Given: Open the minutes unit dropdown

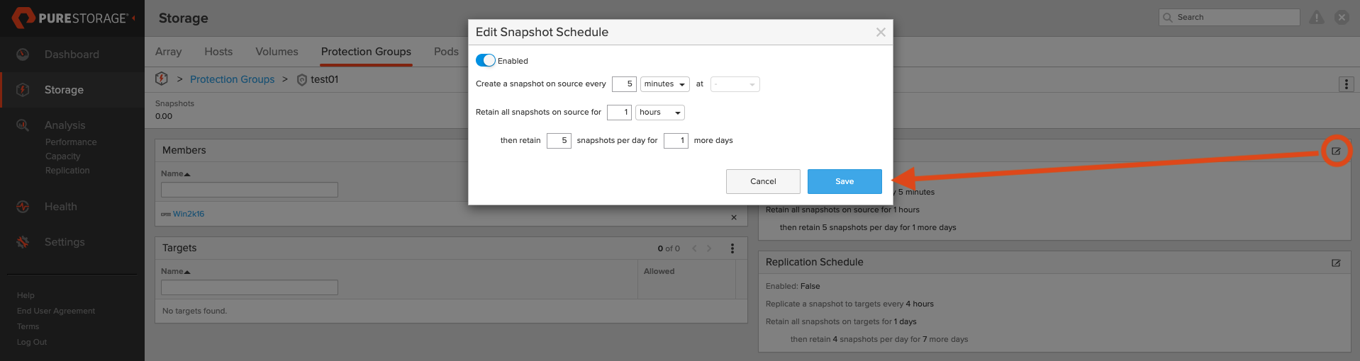Looking at the screenshot, I should (664, 84).
